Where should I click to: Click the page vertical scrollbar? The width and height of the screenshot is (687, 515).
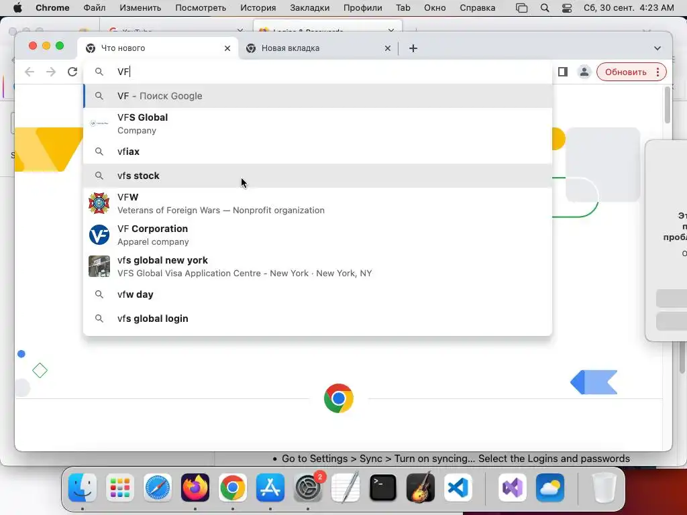[x=667, y=105]
